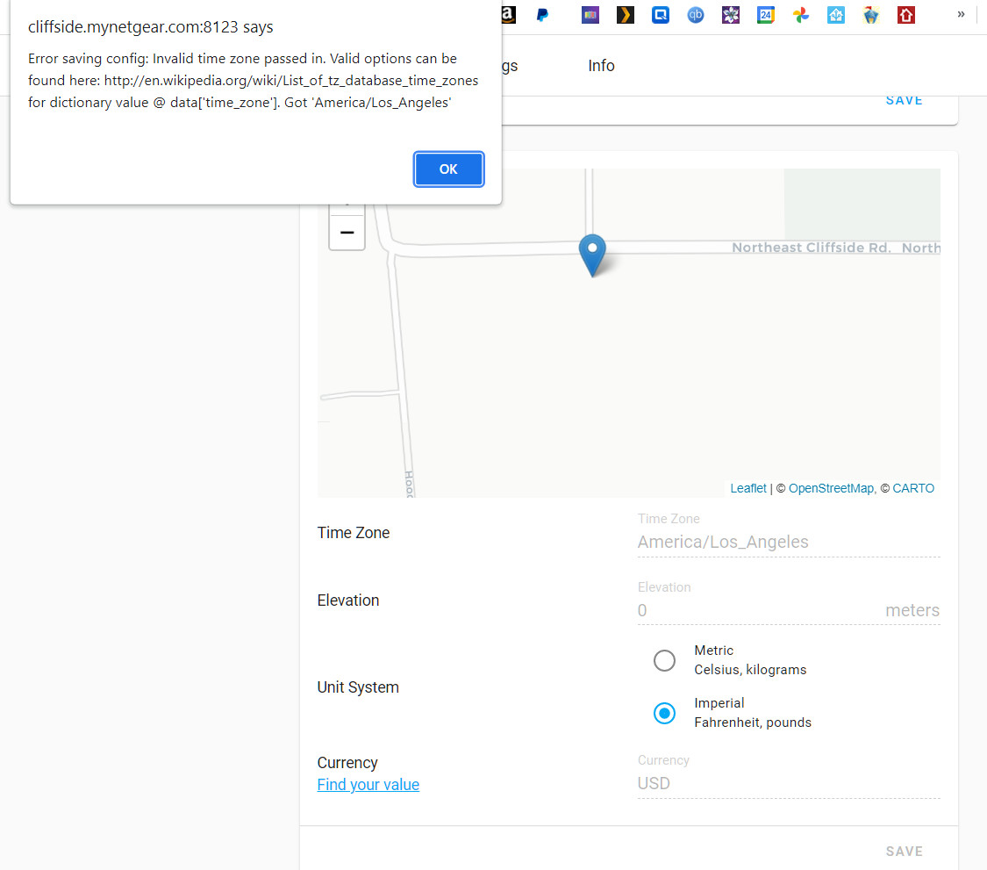Show more bookmarks via the overflow chevron

pyautogui.click(x=961, y=15)
